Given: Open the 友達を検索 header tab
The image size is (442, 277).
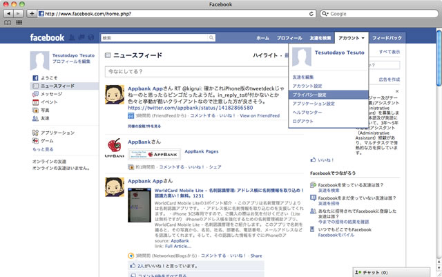Looking at the screenshot, I should coord(320,38).
